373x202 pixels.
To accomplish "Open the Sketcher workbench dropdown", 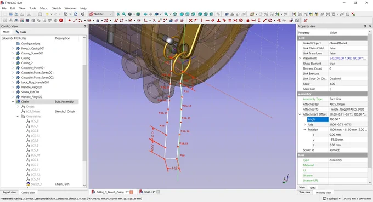I will point(100,14).
